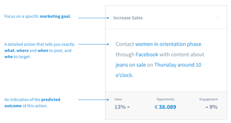Screen dimensions: 231x123
Task: Click the bold 'where' keyword
Action: click(22, 50)
